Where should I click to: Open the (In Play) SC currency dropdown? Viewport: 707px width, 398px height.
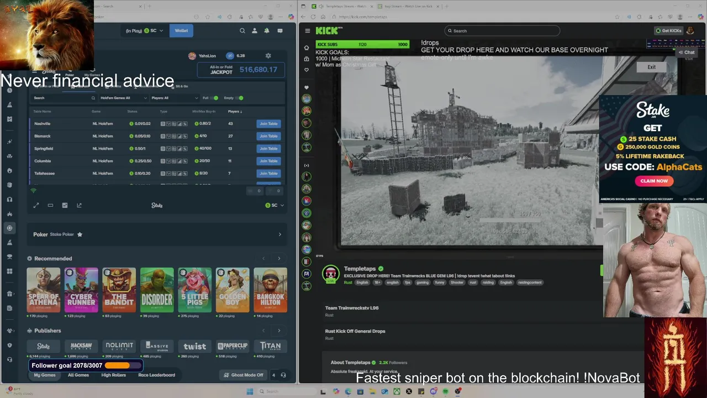(144, 31)
